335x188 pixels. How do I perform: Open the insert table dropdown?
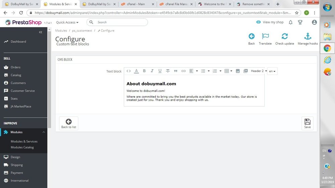click(x=228, y=71)
